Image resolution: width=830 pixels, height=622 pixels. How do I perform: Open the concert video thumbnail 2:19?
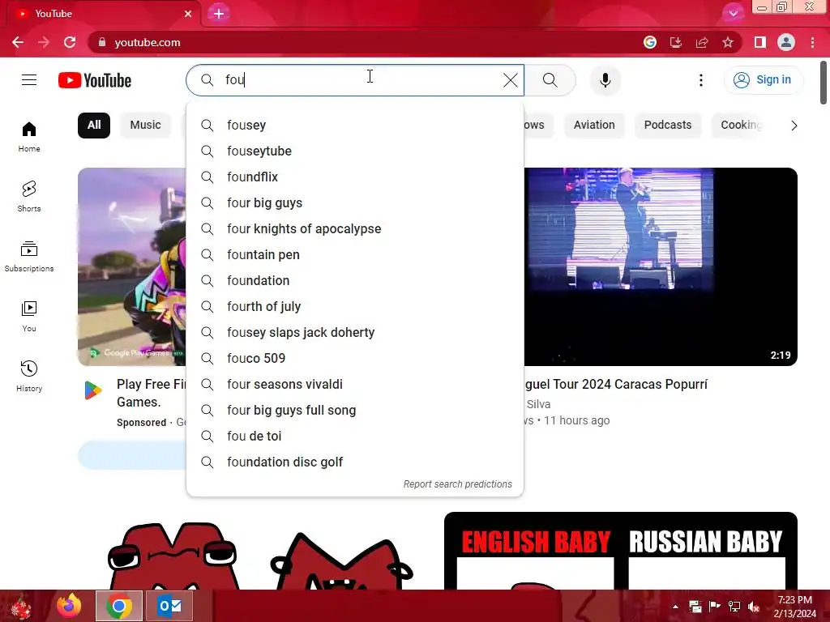661,266
